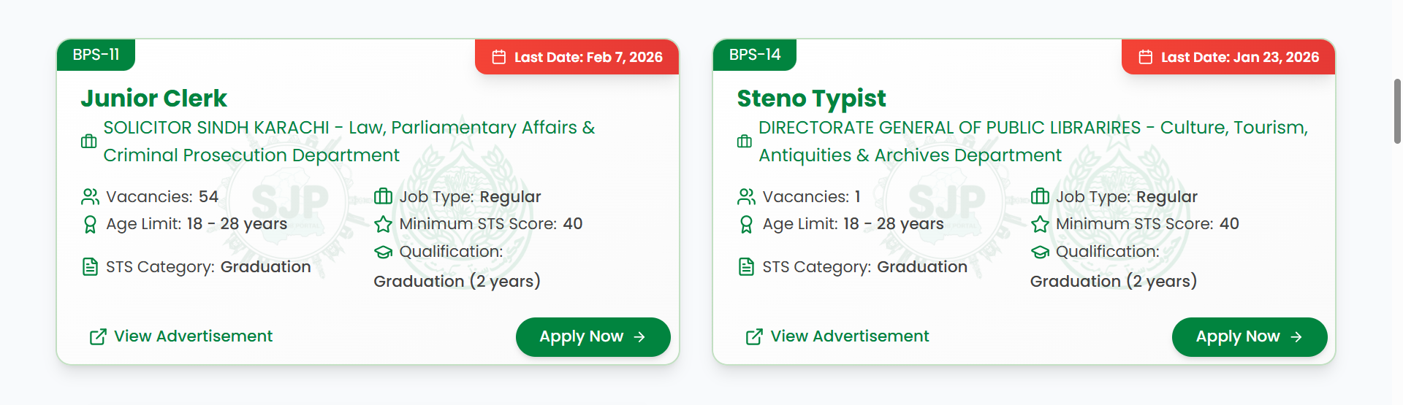This screenshot has height=405, width=1403.
Task: Click the Last Date Feb 7, 2026 badge
Action: pyautogui.click(x=577, y=57)
